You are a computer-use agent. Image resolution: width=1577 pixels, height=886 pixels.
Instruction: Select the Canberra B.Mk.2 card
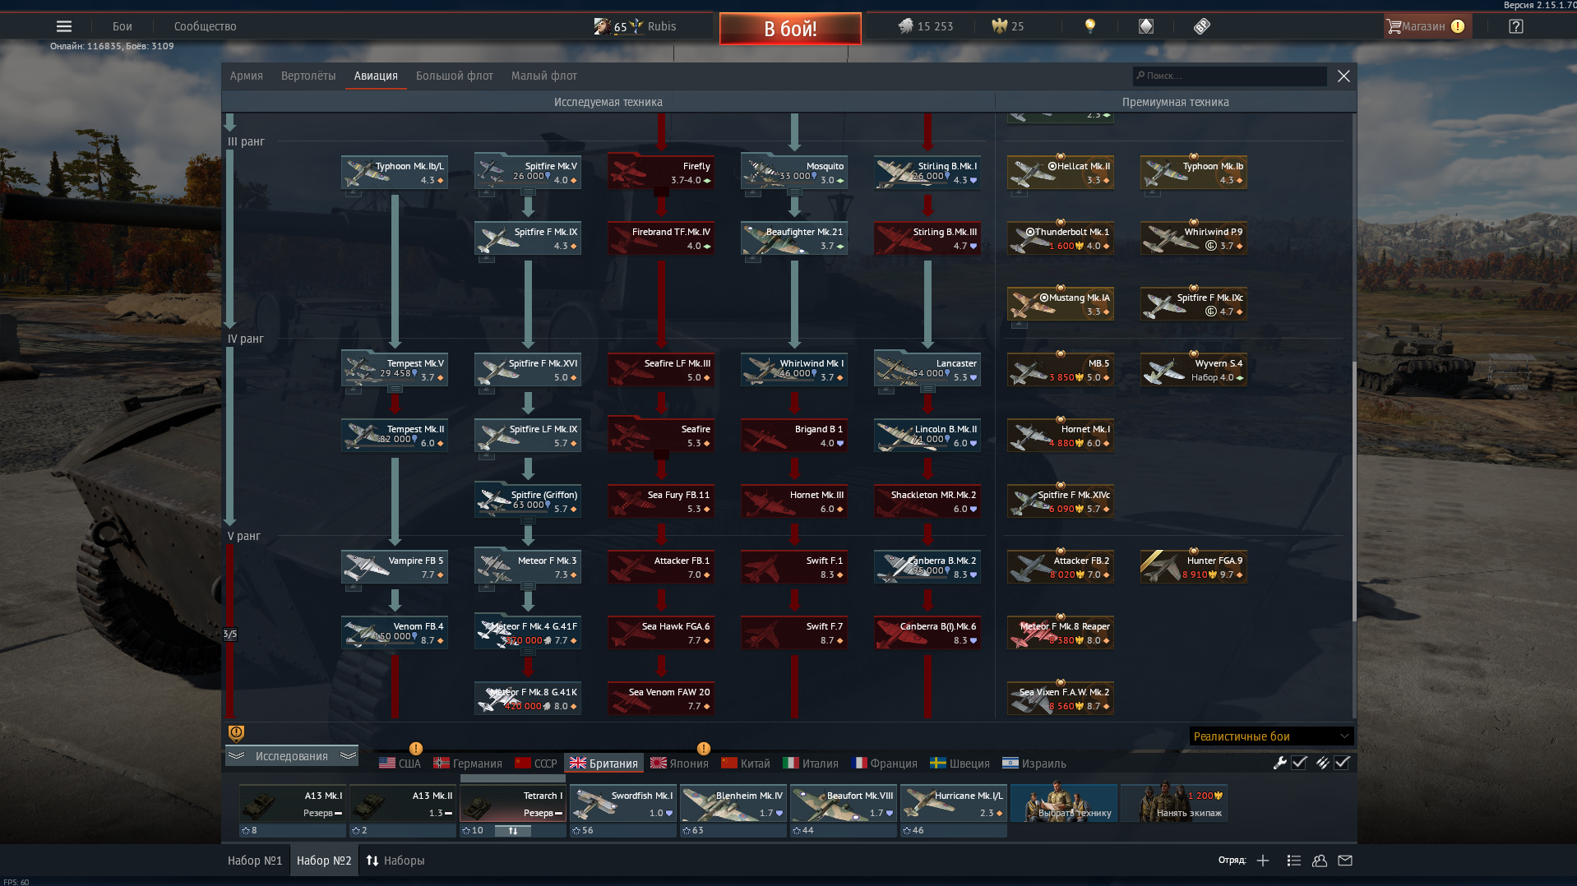point(927,566)
